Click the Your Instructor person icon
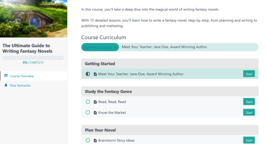Screen dimensions: 266x144 pyautogui.click(x=6, y=85)
